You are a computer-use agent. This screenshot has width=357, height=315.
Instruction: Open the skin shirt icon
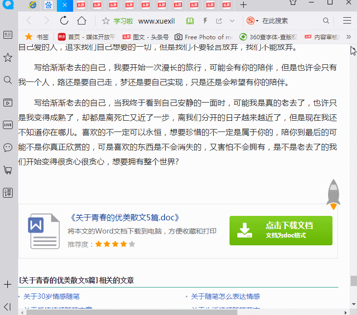click(x=293, y=2)
